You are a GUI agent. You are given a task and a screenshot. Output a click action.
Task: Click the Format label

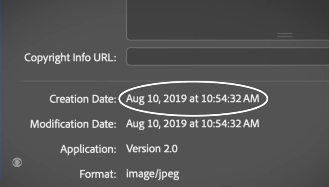coord(97,174)
